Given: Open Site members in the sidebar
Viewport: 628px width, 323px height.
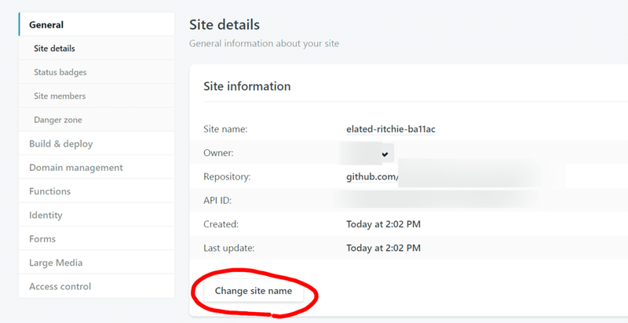Looking at the screenshot, I should click(x=60, y=96).
